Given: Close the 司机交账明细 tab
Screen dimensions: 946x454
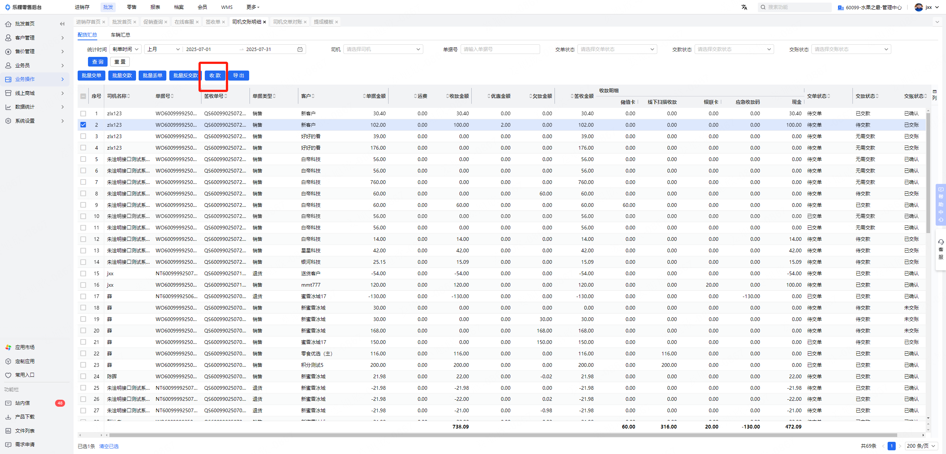Looking at the screenshot, I should click(x=265, y=22).
